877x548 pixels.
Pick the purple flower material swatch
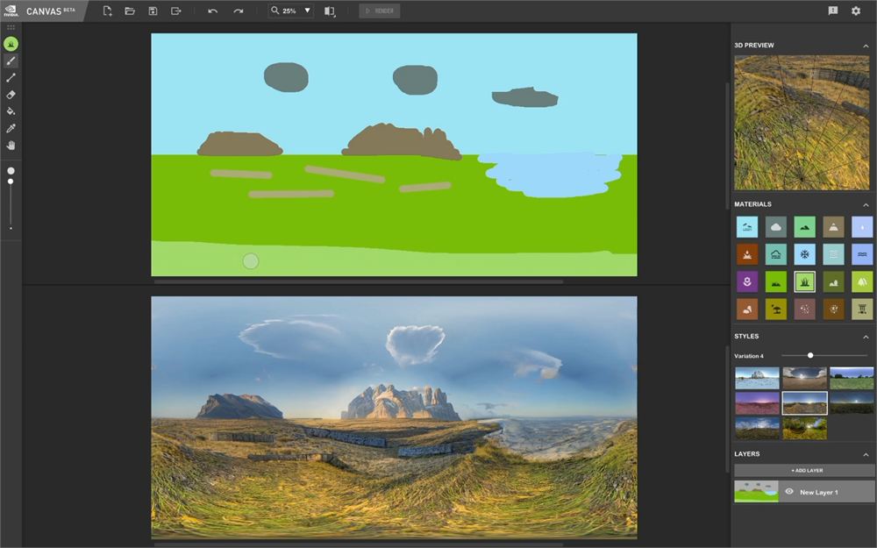747,281
